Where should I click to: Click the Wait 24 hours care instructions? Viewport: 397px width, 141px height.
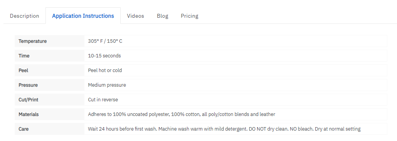tap(224, 129)
